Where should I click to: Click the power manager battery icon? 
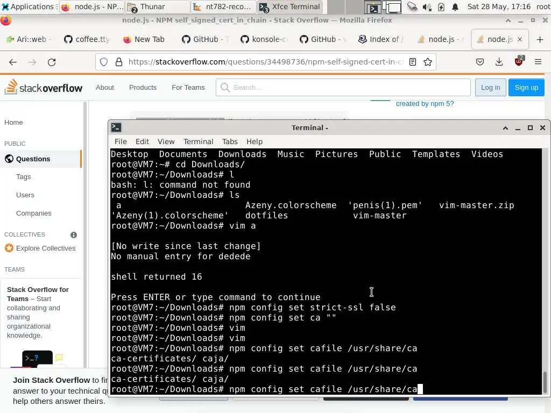441,6
